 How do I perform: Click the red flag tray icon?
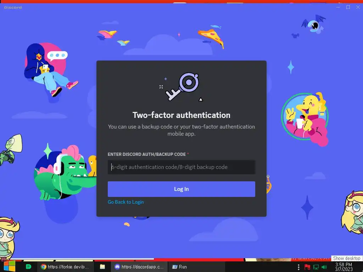tap(307, 267)
